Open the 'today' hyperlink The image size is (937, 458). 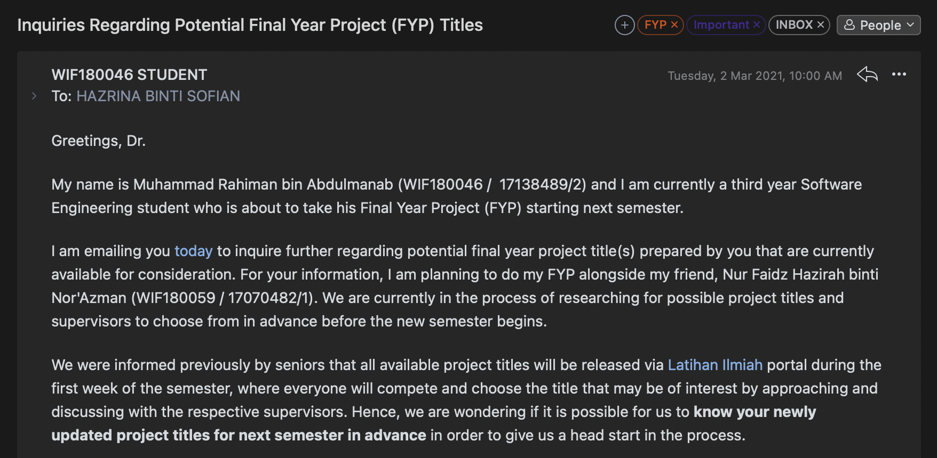tap(193, 250)
